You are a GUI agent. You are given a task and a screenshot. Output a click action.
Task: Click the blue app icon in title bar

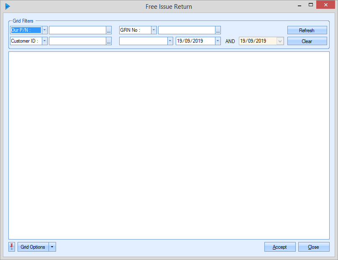pos(8,6)
